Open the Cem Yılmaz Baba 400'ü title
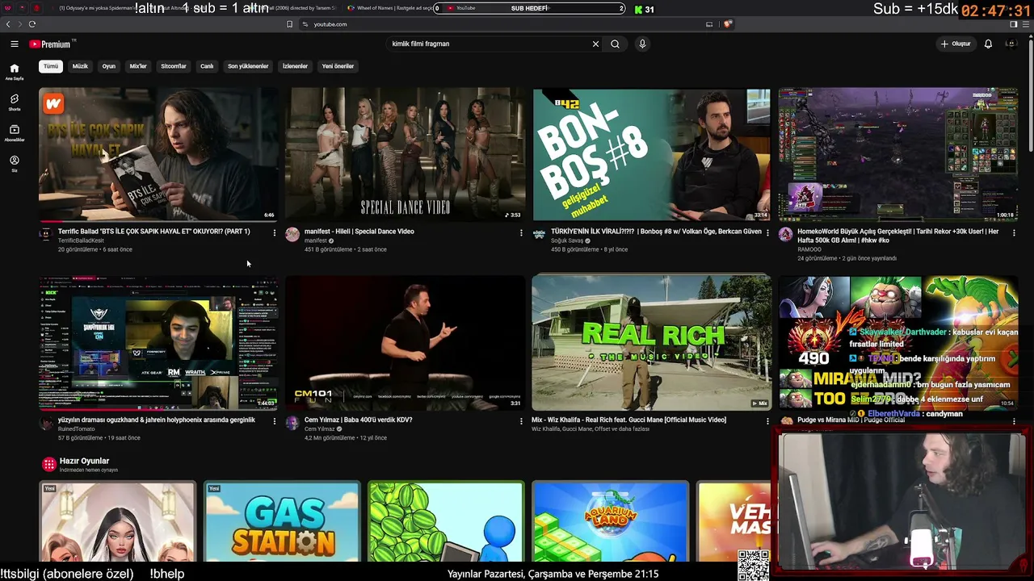This screenshot has height=581, width=1034. click(359, 420)
